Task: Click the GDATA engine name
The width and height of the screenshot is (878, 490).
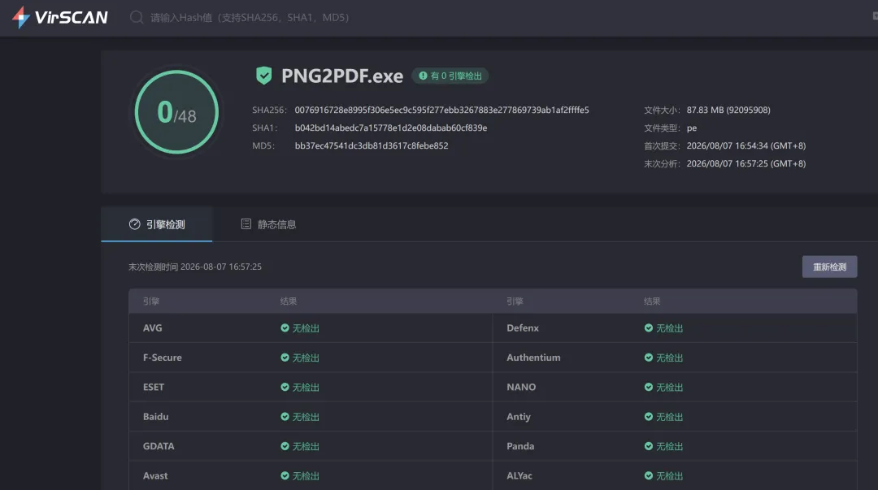Action: coord(159,446)
